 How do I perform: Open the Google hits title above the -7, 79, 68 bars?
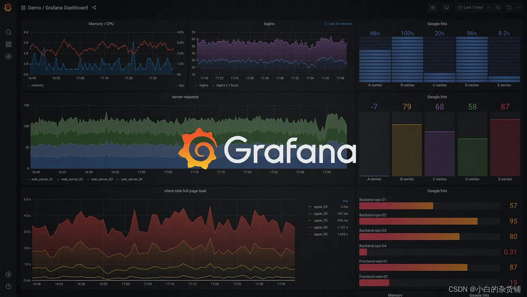(437, 97)
